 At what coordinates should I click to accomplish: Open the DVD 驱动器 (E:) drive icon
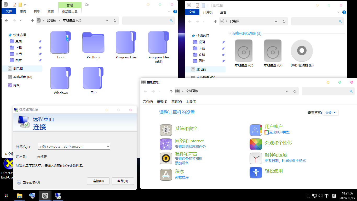302,51
